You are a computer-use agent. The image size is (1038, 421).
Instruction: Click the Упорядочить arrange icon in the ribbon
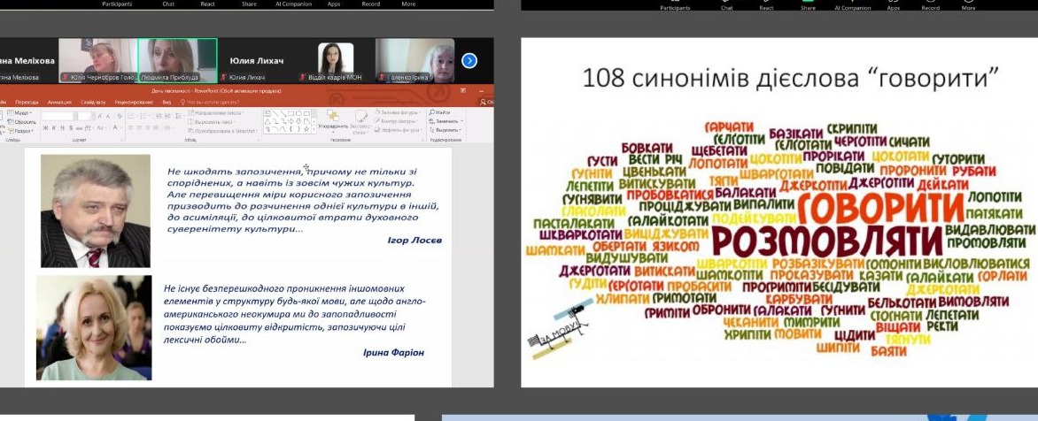point(334,119)
